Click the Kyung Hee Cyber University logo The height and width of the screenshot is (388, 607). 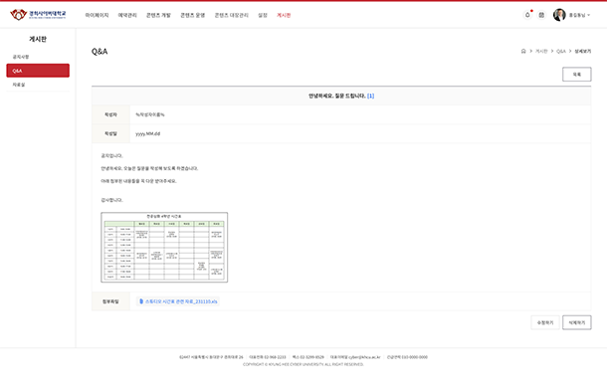(x=38, y=15)
